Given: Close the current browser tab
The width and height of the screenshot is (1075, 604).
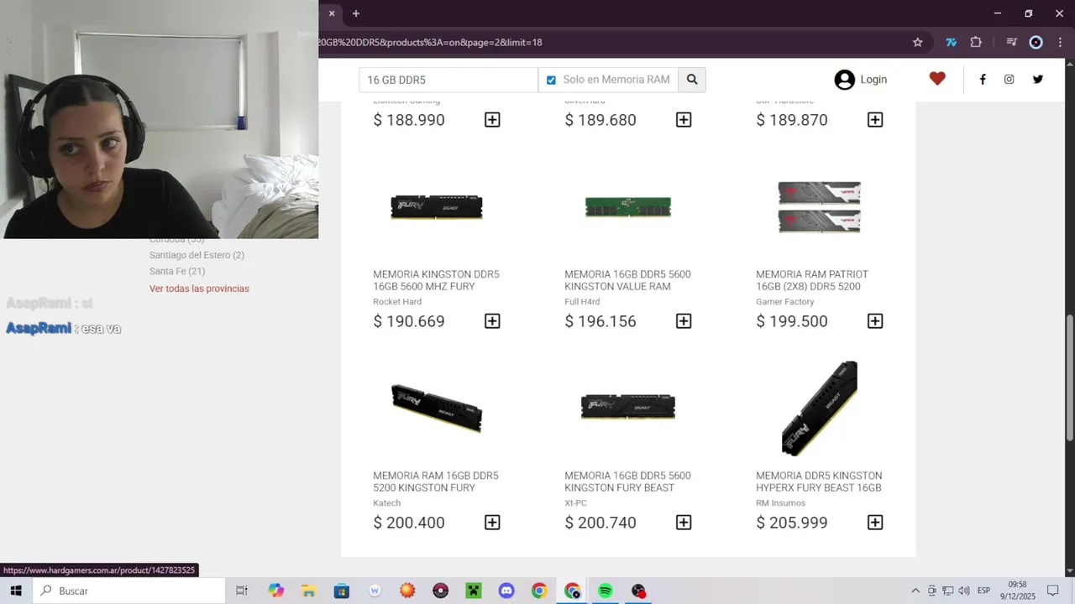Looking at the screenshot, I should click(x=332, y=13).
